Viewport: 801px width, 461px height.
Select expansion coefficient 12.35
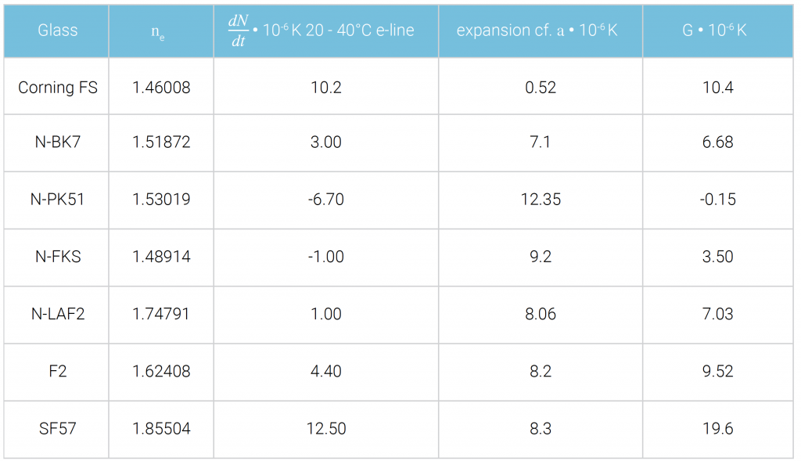pos(541,200)
